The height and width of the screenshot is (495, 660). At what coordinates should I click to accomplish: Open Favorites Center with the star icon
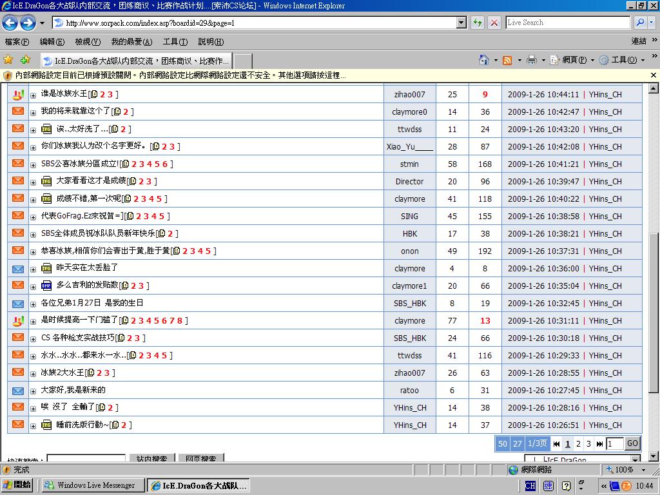[8, 60]
